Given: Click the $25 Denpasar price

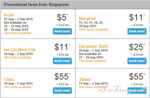Looking at the screenshot, I should [137, 47].
